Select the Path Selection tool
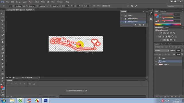 point(3,71)
